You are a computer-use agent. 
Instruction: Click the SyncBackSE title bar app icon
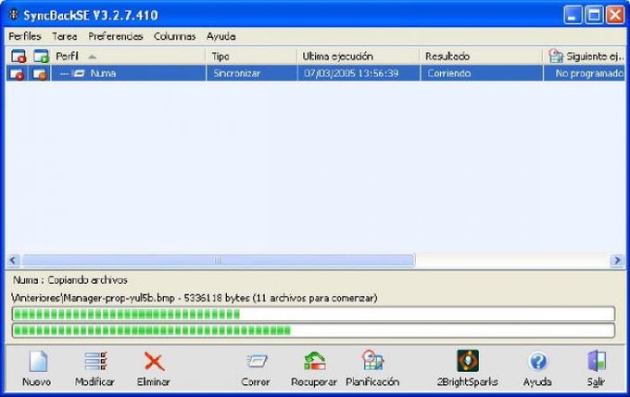(x=14, y=15)
